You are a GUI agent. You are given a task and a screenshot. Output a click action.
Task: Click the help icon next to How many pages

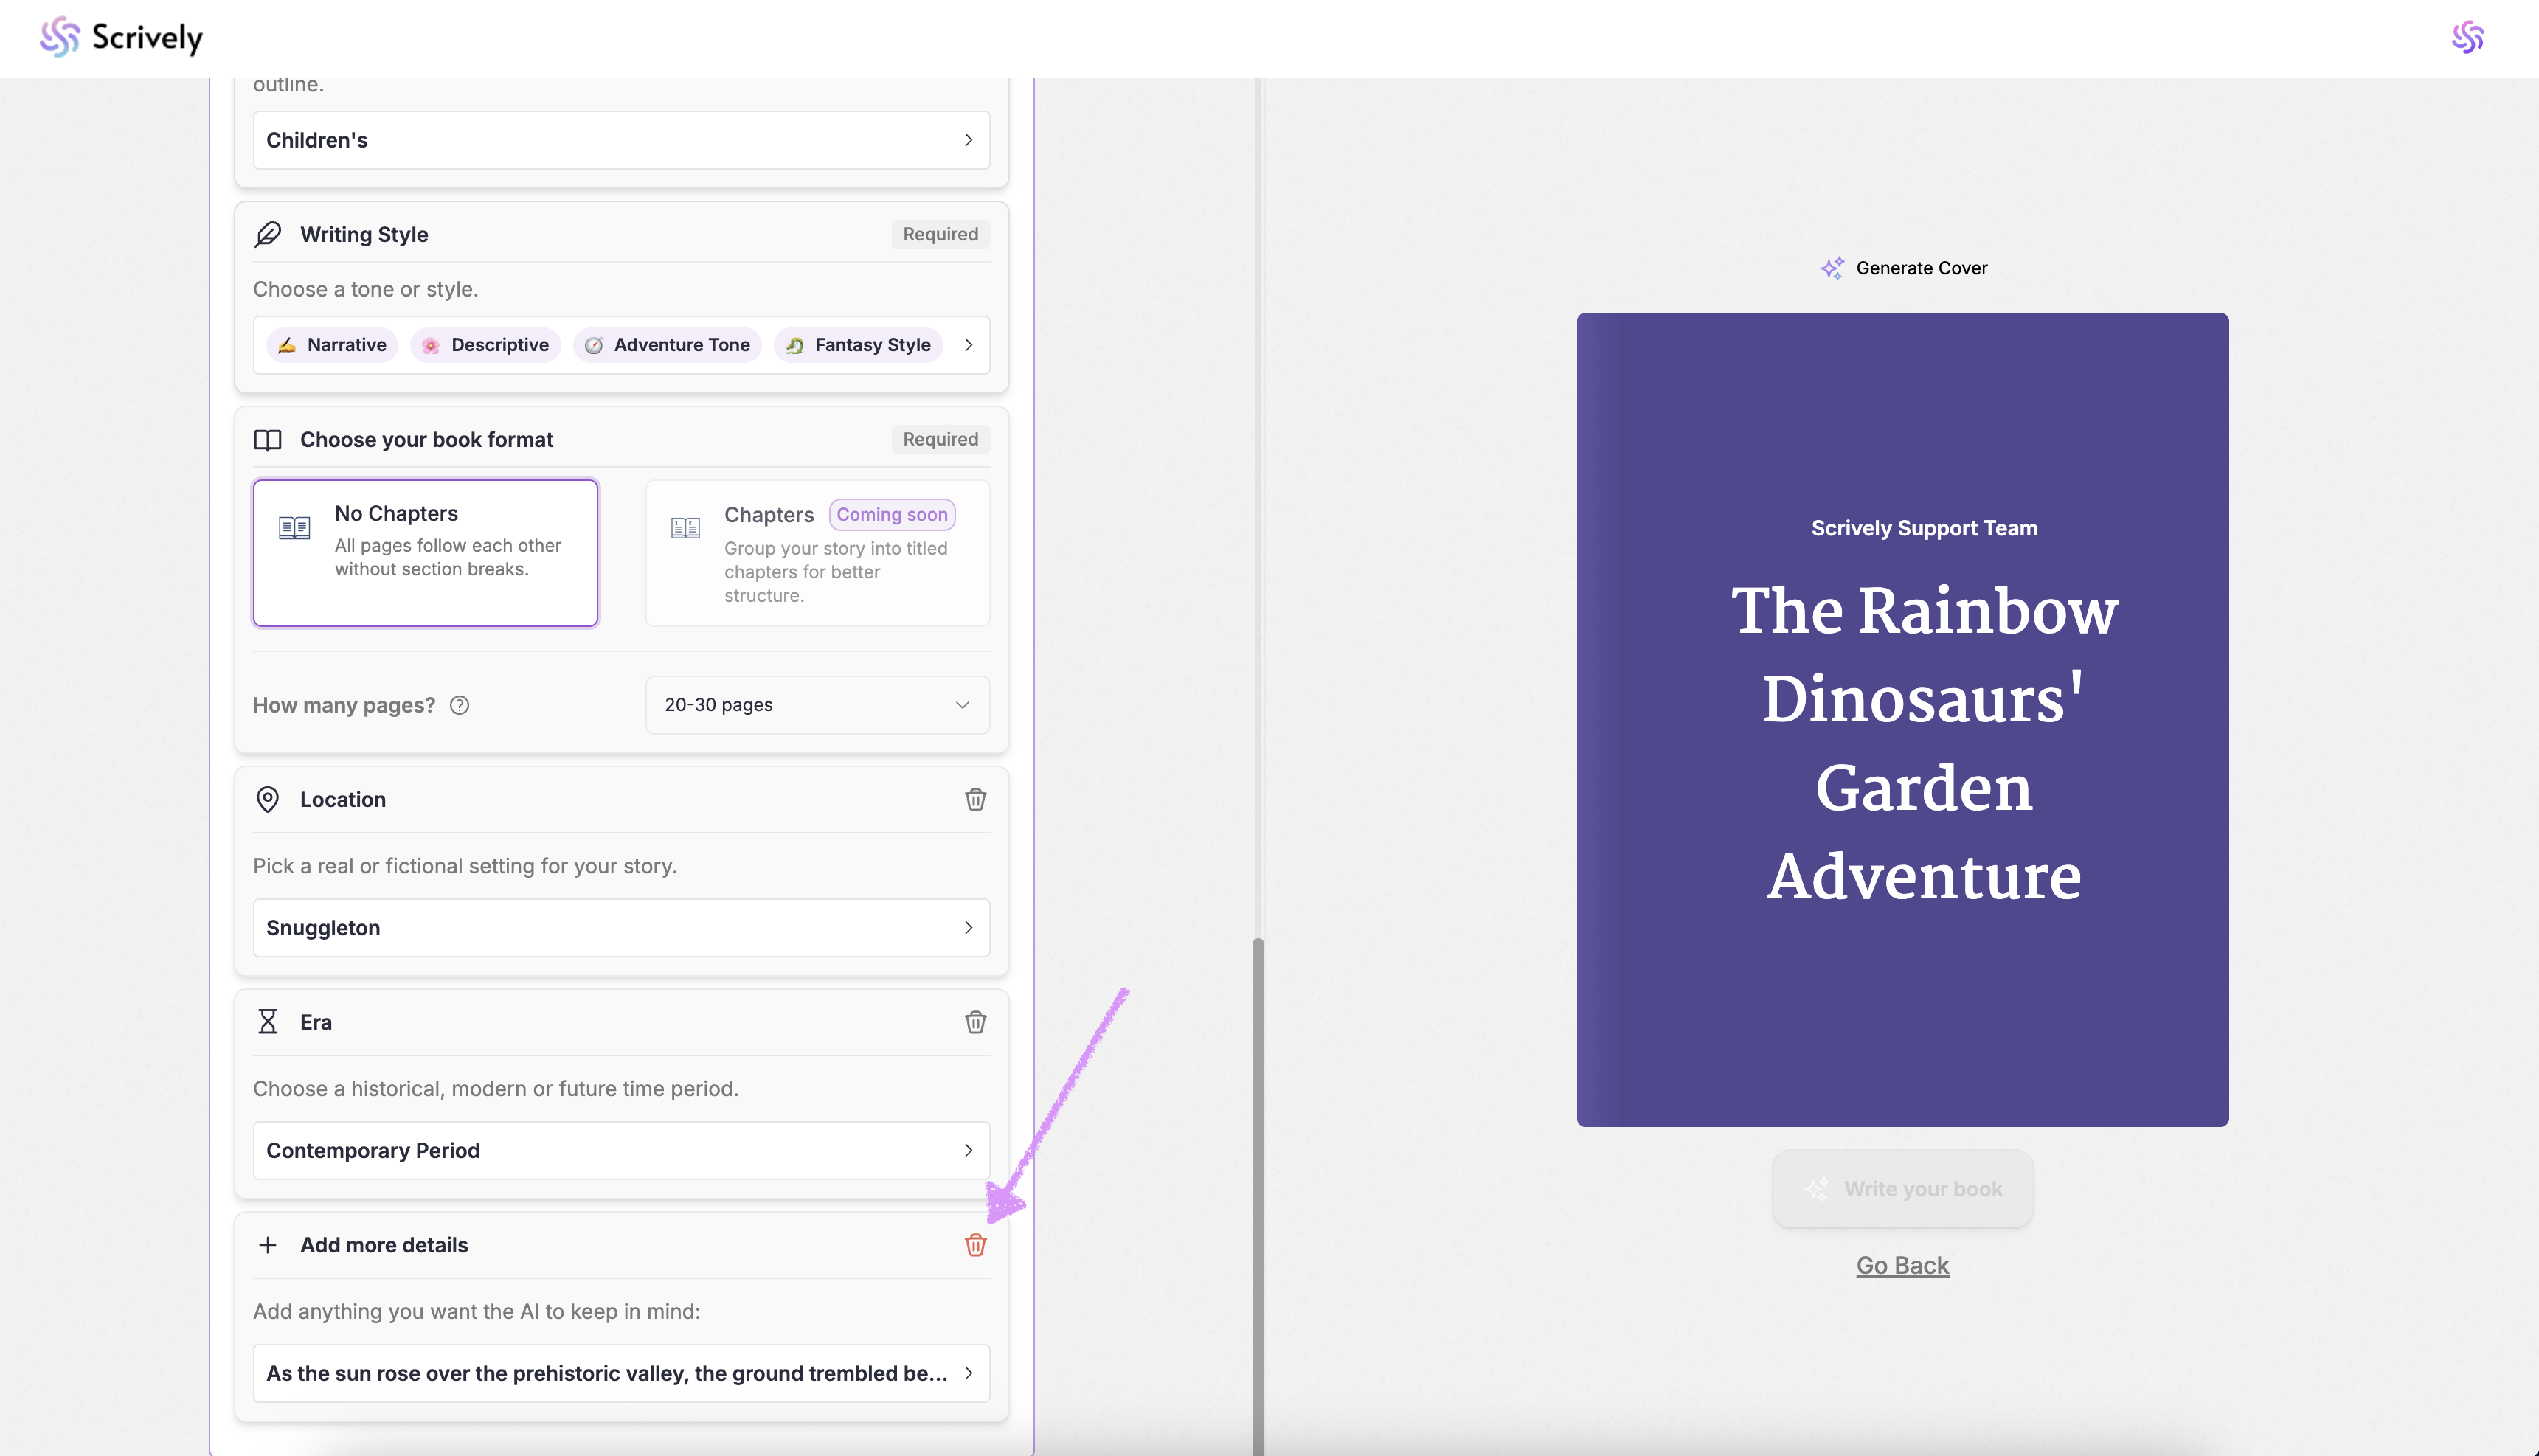(x=459, y=705)
